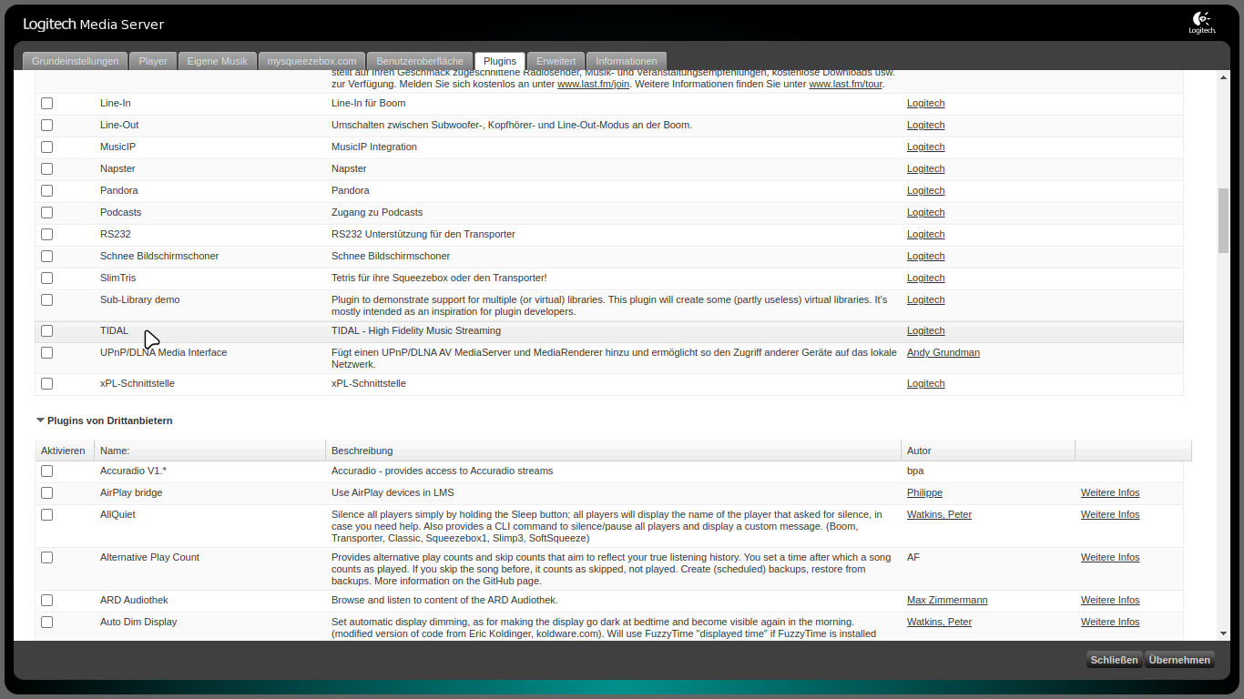Click the Übernehmen button

[1179, 660]
